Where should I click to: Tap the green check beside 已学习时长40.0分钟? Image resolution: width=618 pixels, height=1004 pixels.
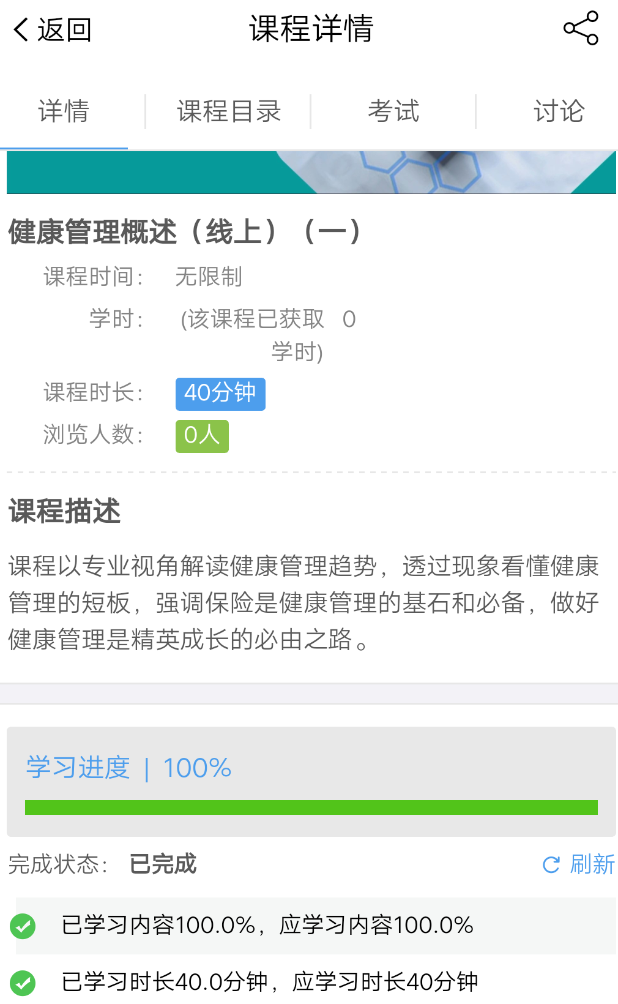[x=23, y=983]
